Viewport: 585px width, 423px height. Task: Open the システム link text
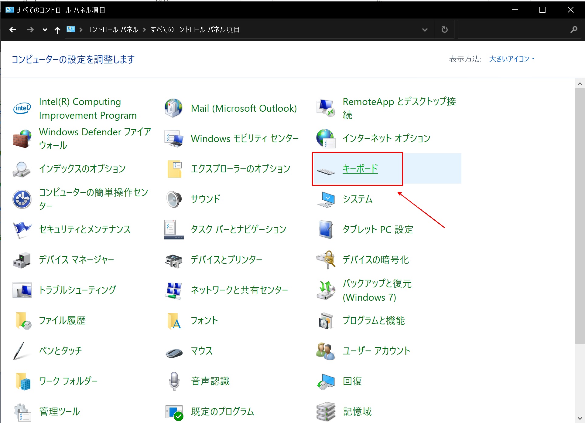click(357, 199)
